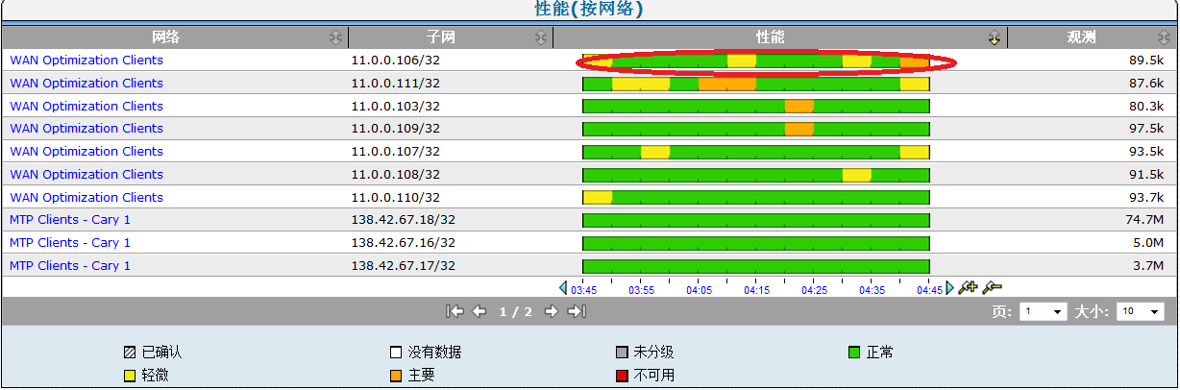Image resolution: width=1180 pixels, height=390 pixels.
Task: Click the white 没有数据 legend swatch
Action: coord(395,353)
